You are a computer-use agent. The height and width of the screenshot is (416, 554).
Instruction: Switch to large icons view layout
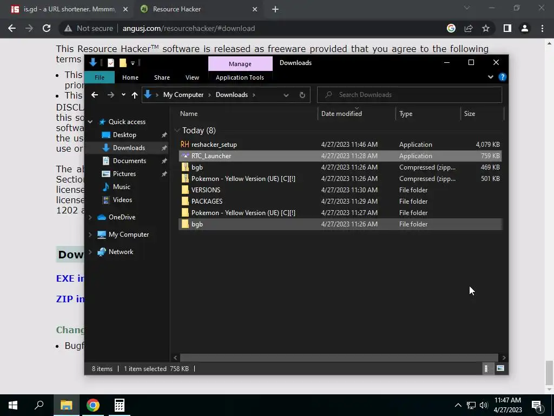tap(500, 368)
